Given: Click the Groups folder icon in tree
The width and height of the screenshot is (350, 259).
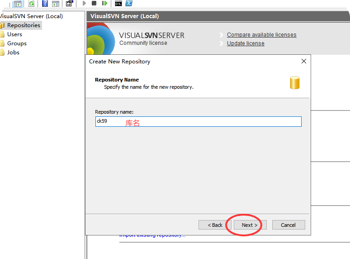Looking at the screenshot, I should pyautogui.click(x=2, y=43).
